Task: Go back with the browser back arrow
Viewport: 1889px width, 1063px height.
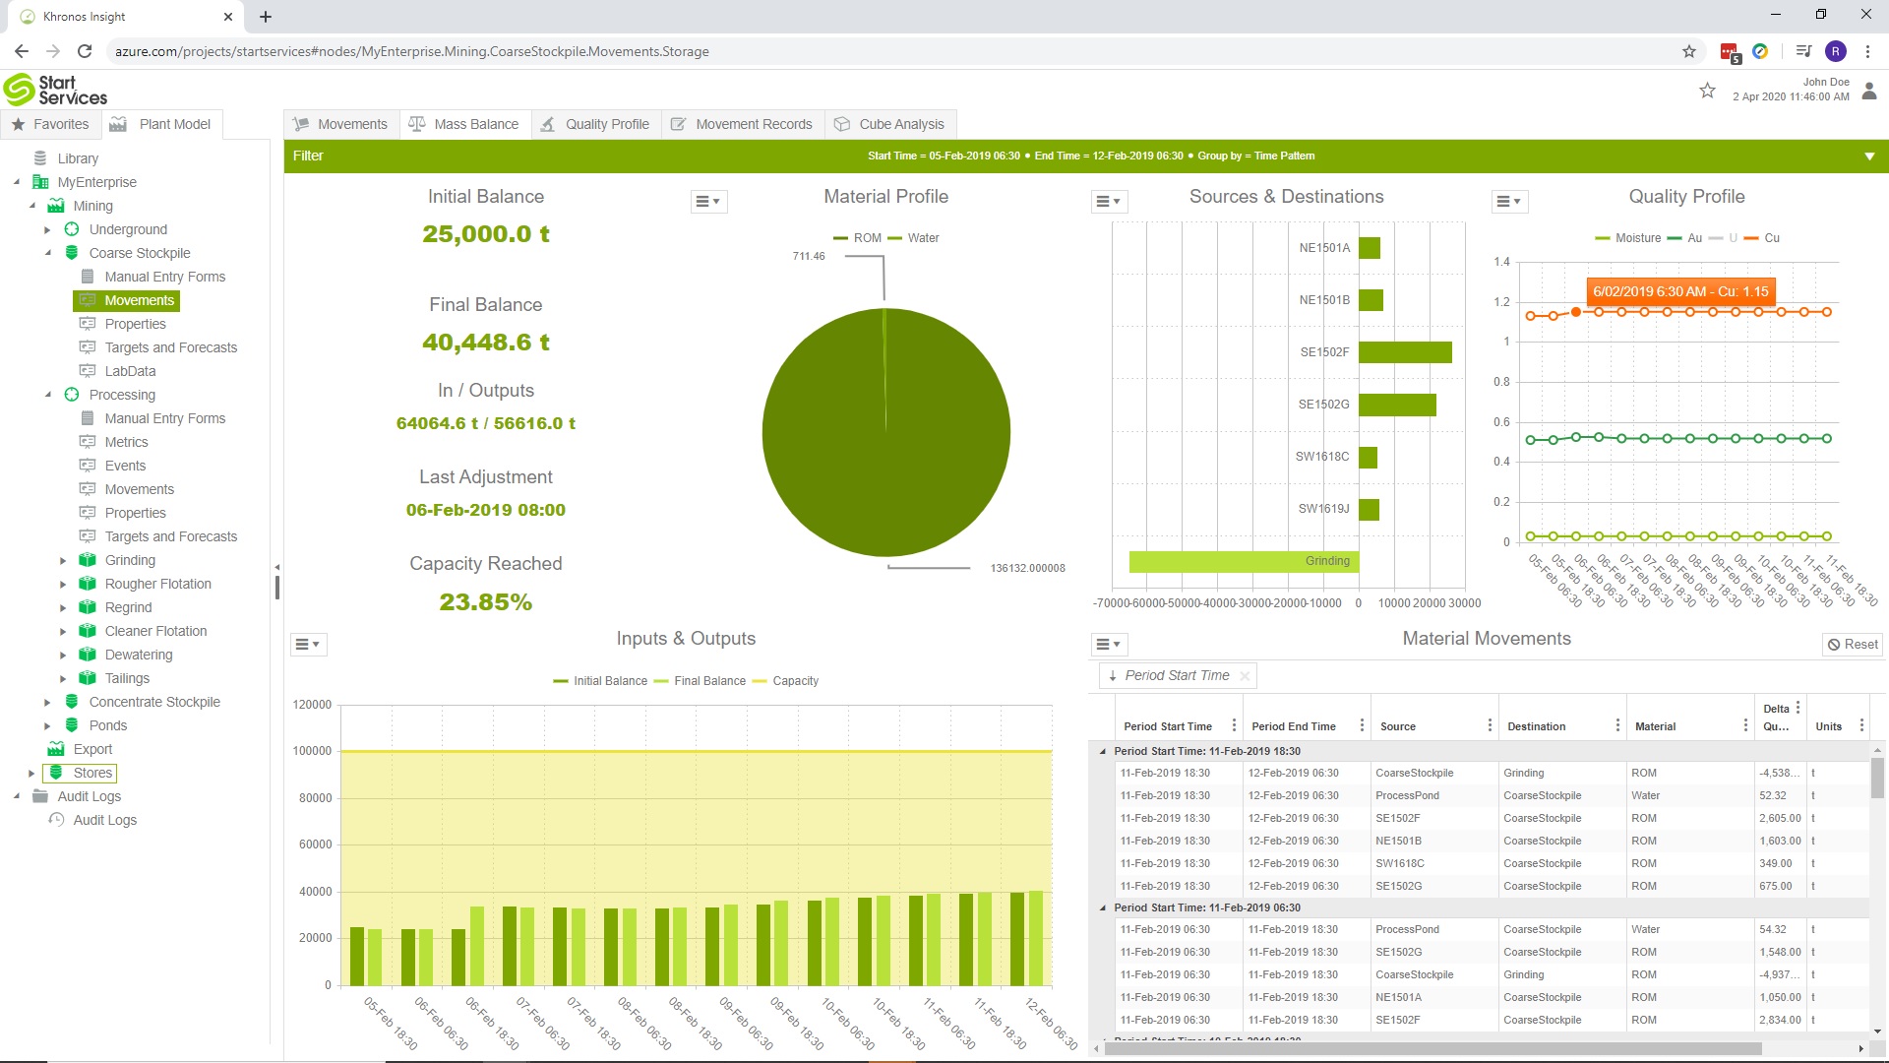Action: 22,51
